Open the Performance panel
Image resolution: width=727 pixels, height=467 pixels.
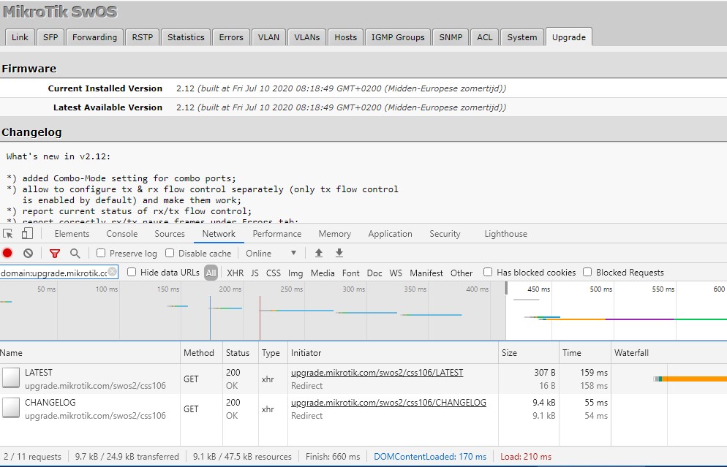click(x=277, y=234)
